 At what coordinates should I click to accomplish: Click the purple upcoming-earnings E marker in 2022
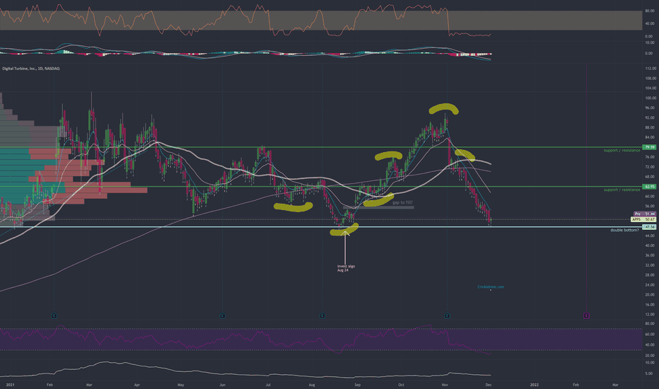click(x=586, y=315)
